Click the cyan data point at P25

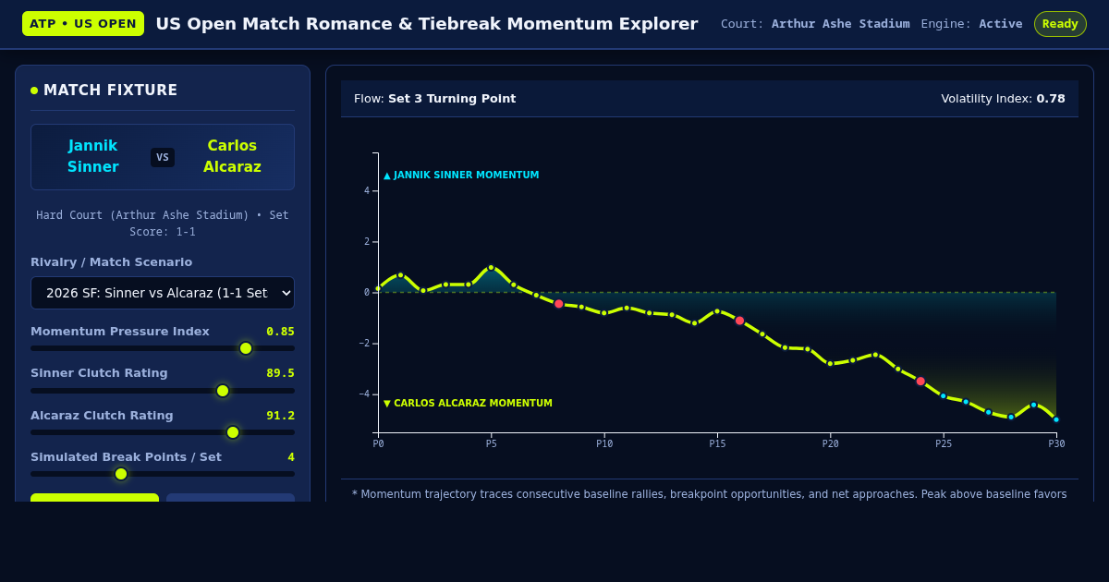[x=944, y=396]
